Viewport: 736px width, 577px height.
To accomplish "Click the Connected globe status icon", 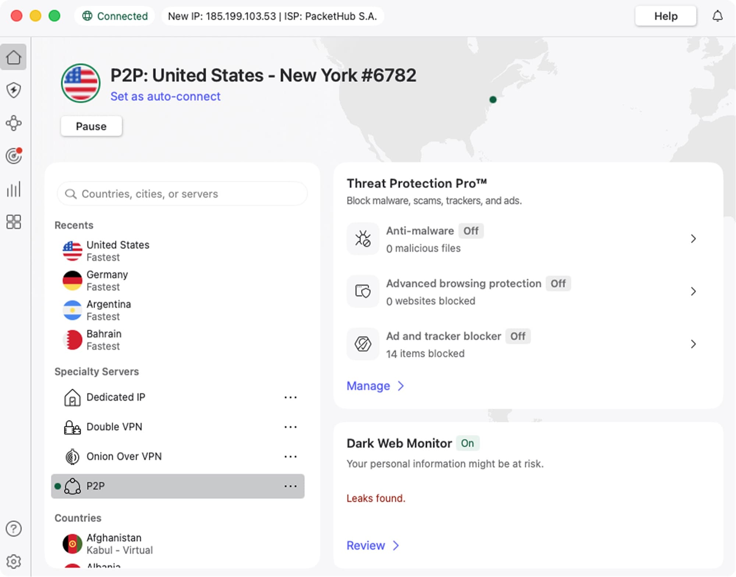I will point(87,16).
